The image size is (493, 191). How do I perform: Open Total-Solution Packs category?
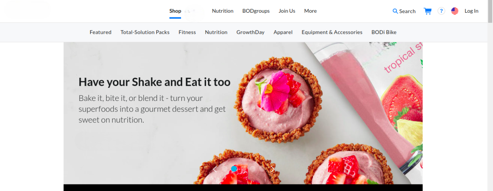pyautogui.click(x=145, y=32)
